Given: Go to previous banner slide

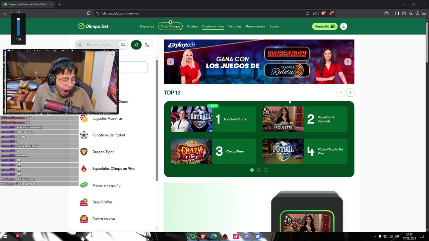Looking at the screenshot, I should pos(171,62).
